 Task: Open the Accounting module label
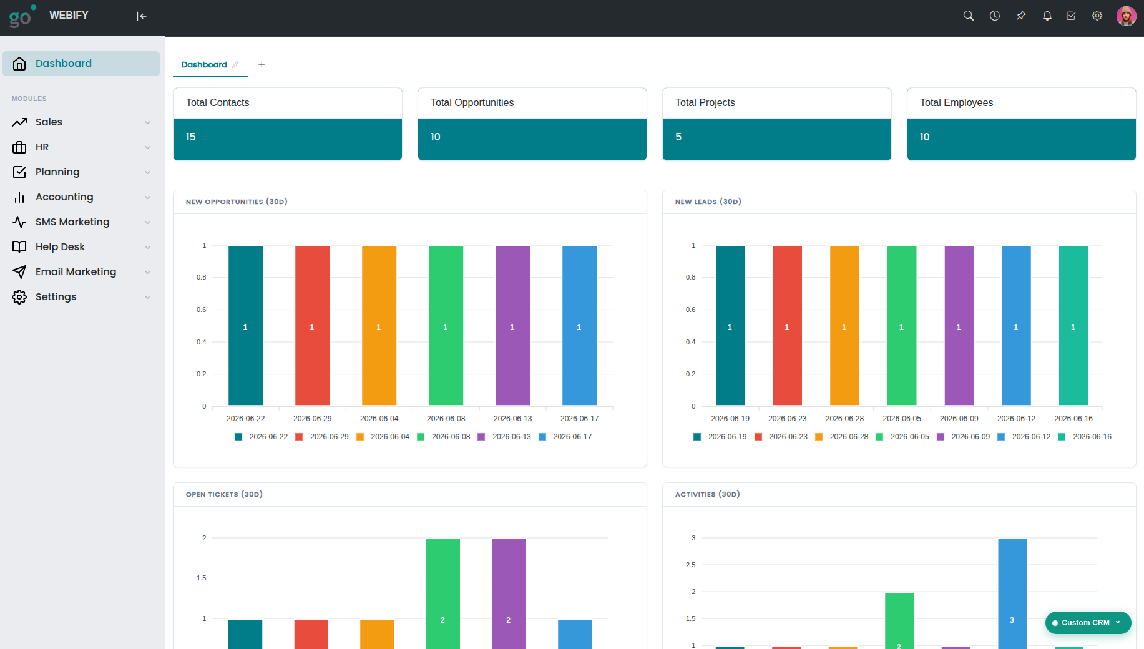pos(64,197)
